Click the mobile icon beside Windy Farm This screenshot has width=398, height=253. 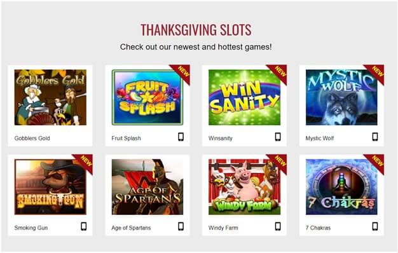tap(278, 226)
